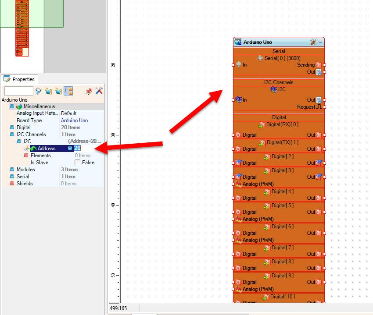This screenshot has width=373, height=315.
Task: Click the I2C Out pin icon
Action: point(319,100)
